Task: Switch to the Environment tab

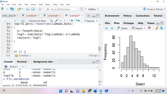Action: click(x=112, y=16)
